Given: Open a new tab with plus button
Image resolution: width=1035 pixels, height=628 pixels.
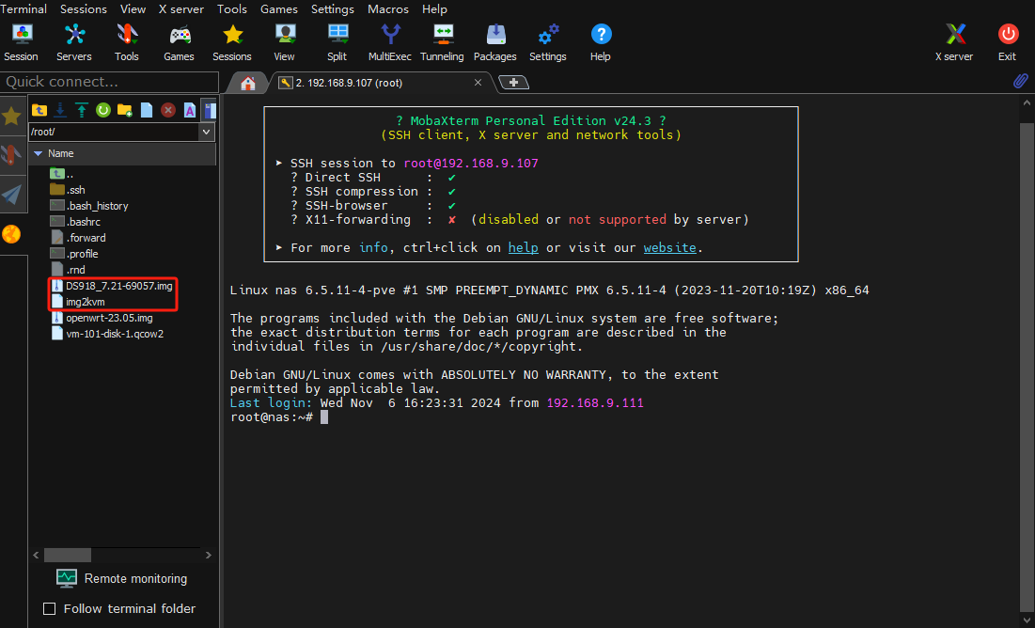Looking at the screenshot, I should (513, 83).
